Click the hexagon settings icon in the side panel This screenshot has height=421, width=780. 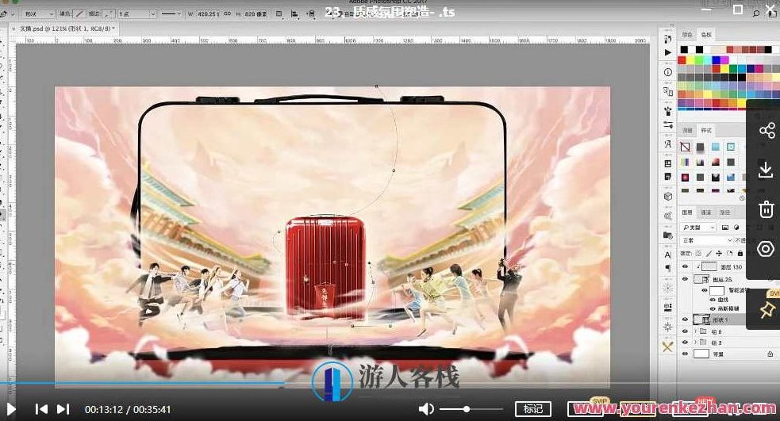766,250
